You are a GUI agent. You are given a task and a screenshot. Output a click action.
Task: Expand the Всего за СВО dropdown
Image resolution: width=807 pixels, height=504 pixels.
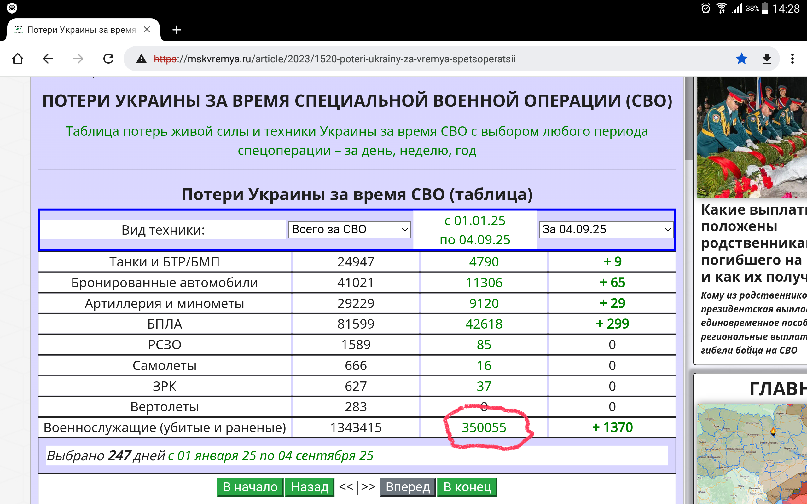(349, 229)
